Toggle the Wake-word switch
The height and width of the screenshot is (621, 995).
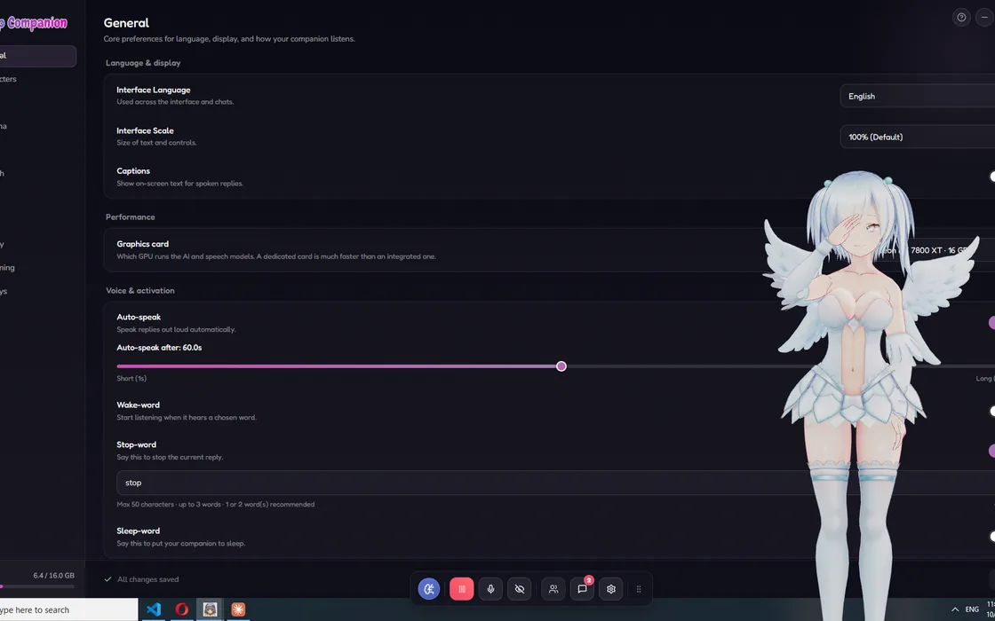pyautogui.click(x=991, y=411)
